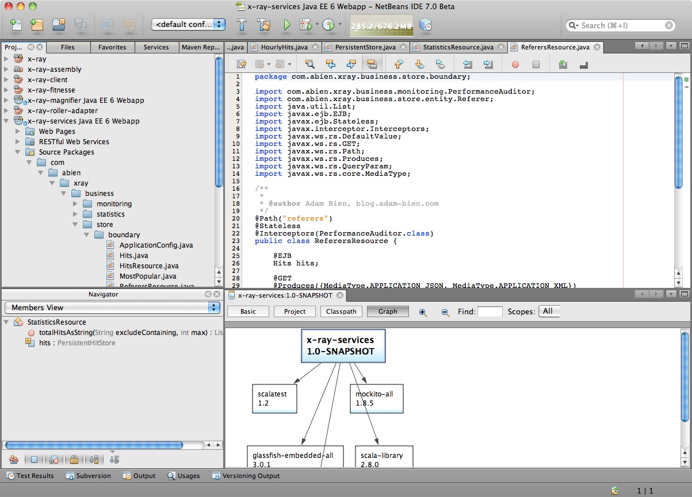The image size is (692, 497).
Task: Collapse the x-ray-services Java EE 6 Webapp node
Action: coord(6,121)
